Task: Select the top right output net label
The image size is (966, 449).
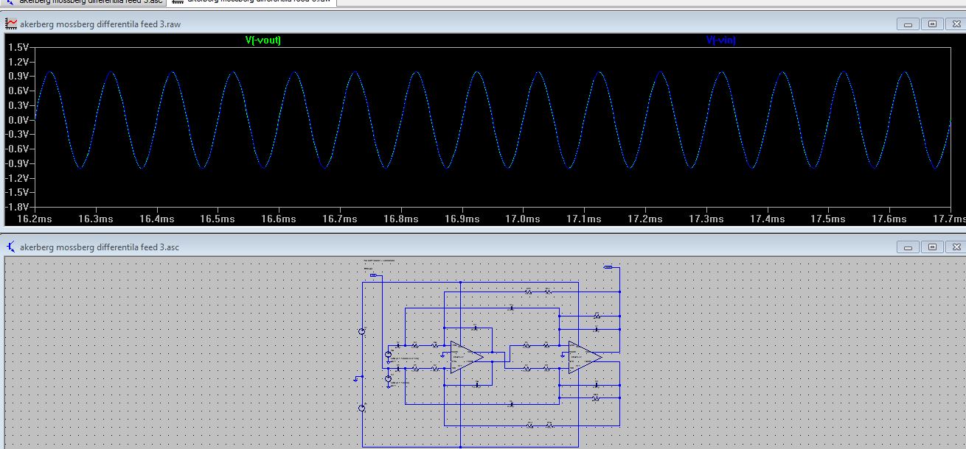Action: (608, 267)
